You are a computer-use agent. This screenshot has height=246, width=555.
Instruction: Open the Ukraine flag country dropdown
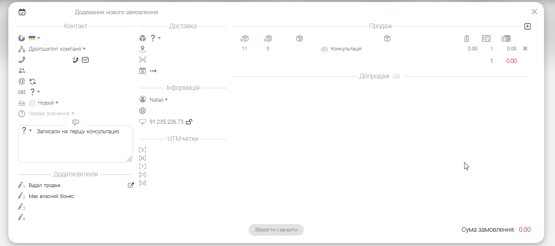tap(34, 38)
